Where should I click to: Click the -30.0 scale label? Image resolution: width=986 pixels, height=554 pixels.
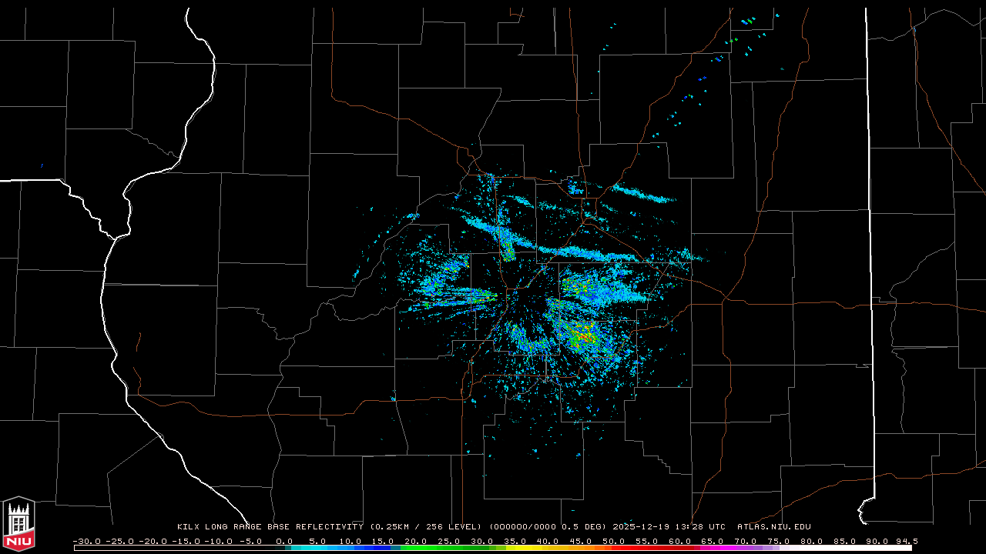click(x=86, y=541)
